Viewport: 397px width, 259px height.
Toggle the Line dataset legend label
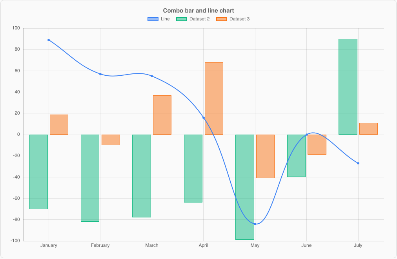(165, 19)
